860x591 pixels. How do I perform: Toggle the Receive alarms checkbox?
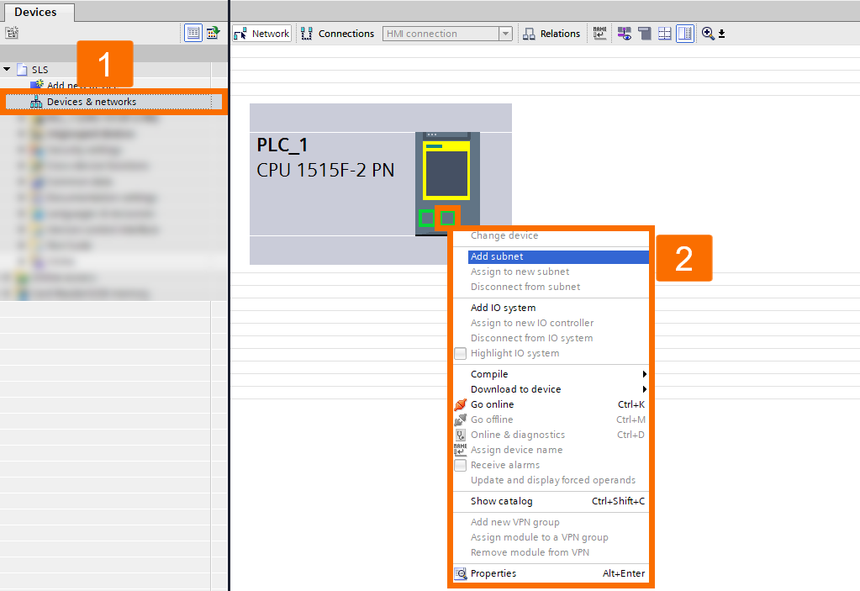click(x=460, y=466)
